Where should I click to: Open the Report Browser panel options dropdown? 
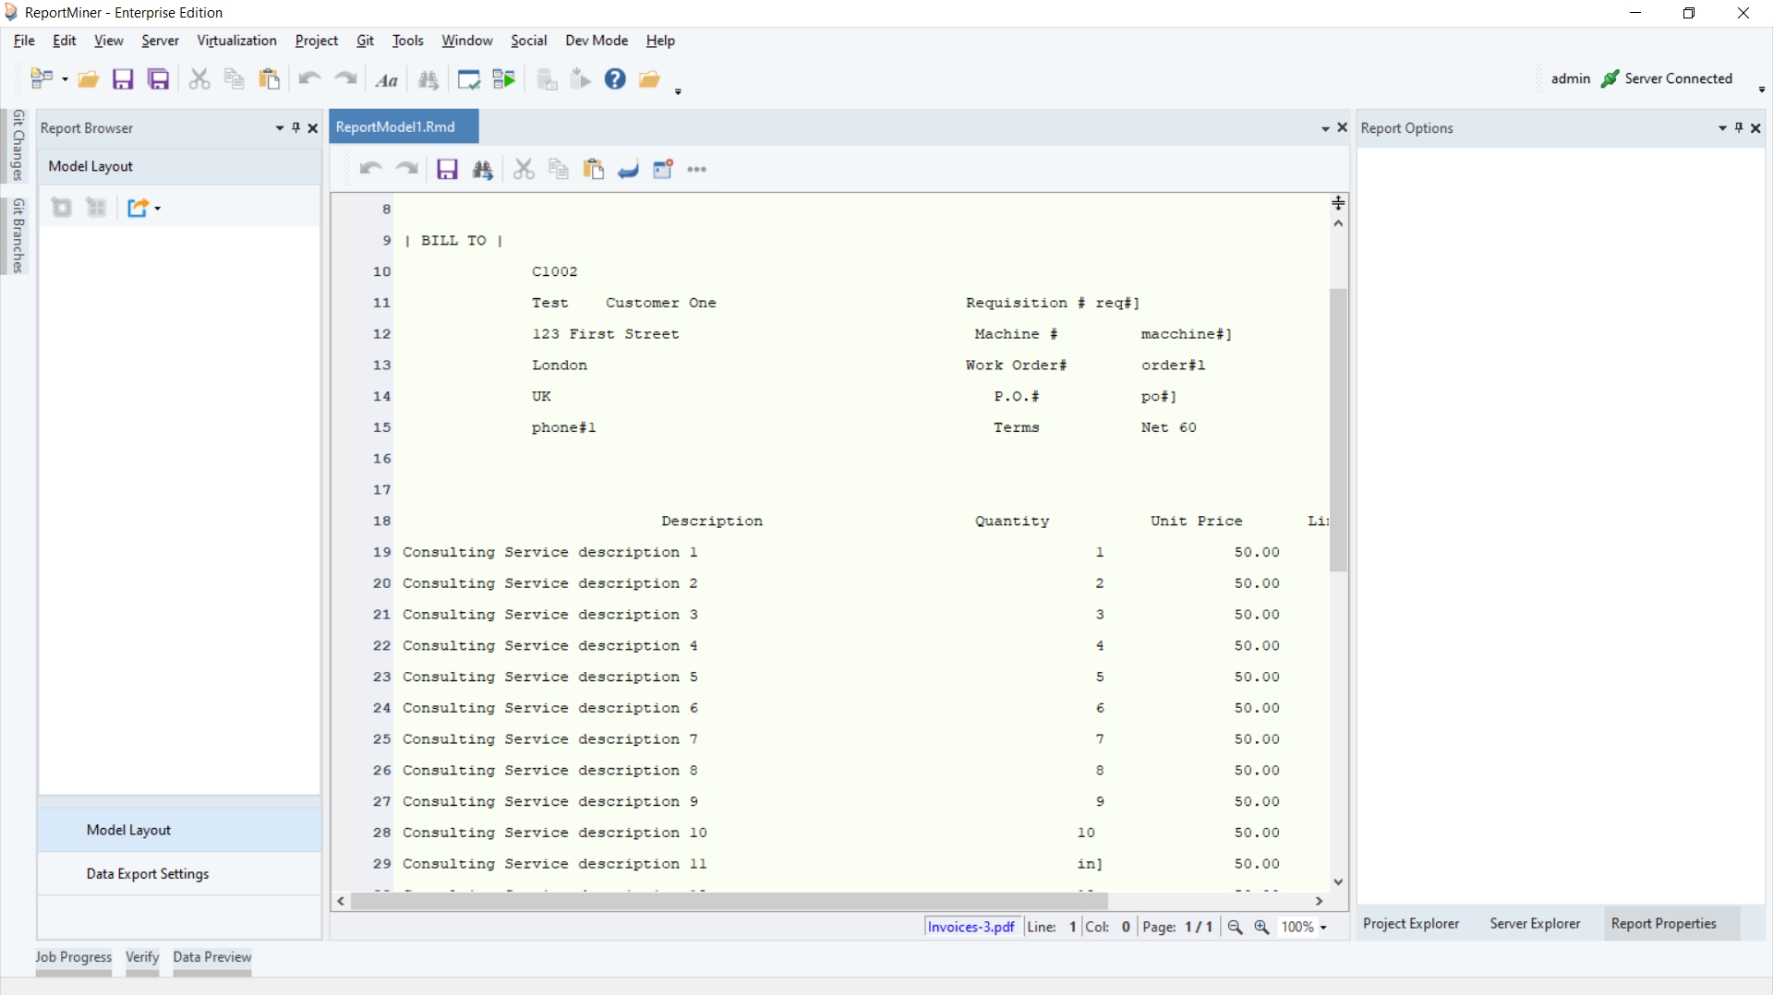pos(279,128)
